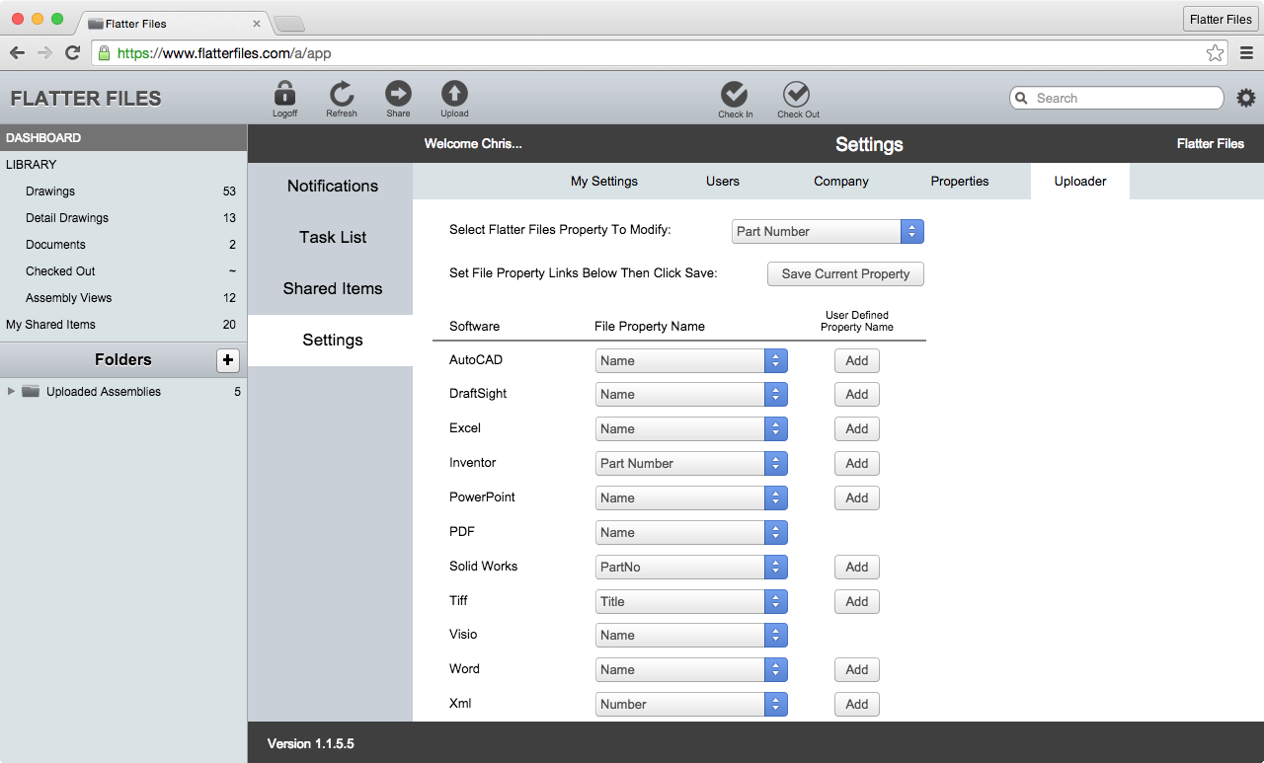Open Dashboard in sidebar
Viewport: 1264px width, 763px height.
click(123, 138)
